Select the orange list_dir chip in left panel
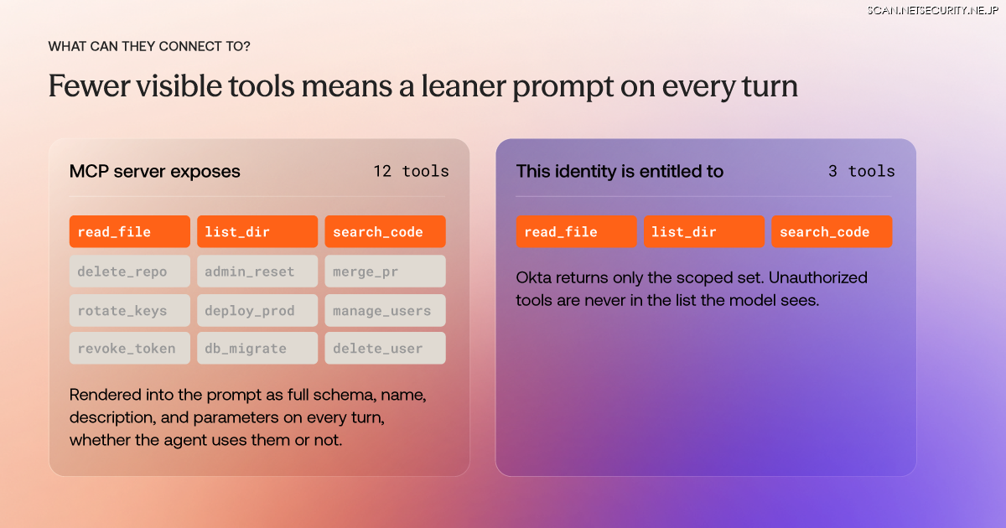The width and height of the screenshot is (1006, 528). (x=257, y=232)
